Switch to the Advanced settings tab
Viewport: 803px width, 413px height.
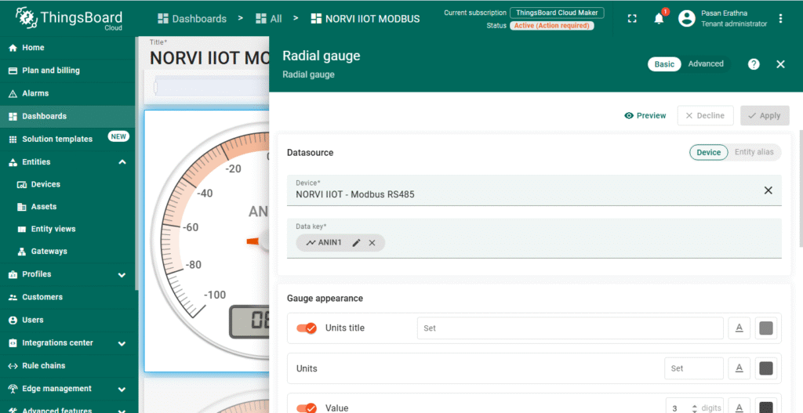(706, 64)
